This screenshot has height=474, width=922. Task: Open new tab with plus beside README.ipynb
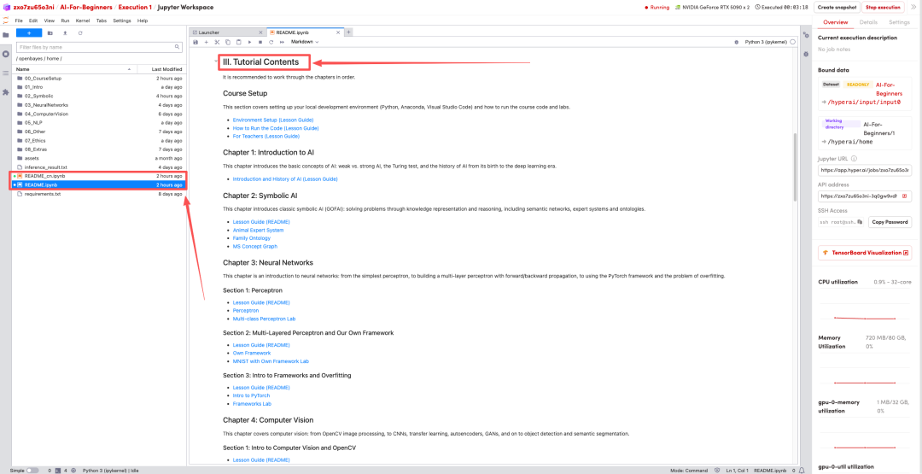tap(348, 32)
